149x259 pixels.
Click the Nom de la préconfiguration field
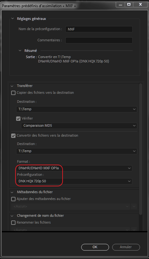tap(99, 29)
